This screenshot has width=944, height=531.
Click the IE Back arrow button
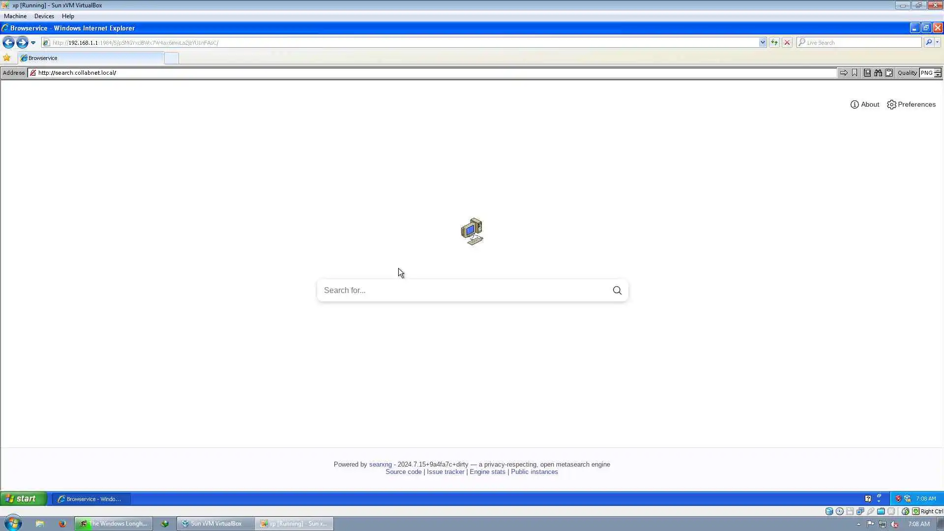coord(8,43)
